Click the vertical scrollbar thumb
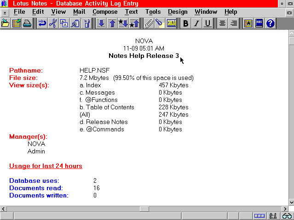This screenshot has width=294, height=220. 291,41
